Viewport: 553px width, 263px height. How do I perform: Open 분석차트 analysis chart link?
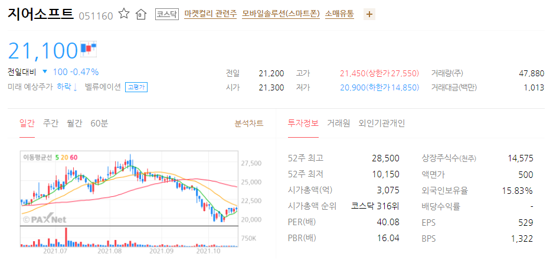pos(249,123)
